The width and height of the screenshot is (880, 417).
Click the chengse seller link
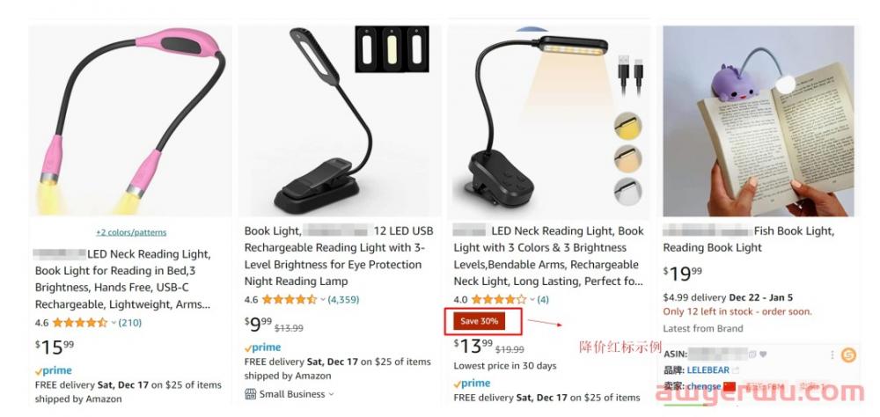[x=704, y=386]
